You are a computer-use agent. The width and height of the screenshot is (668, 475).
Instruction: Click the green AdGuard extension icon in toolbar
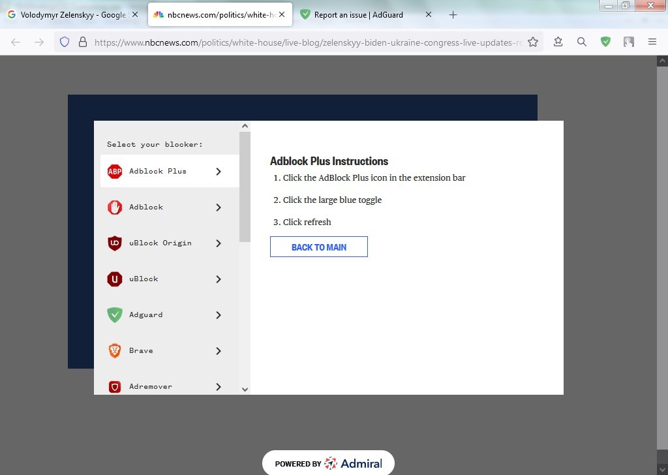point(605,41)
